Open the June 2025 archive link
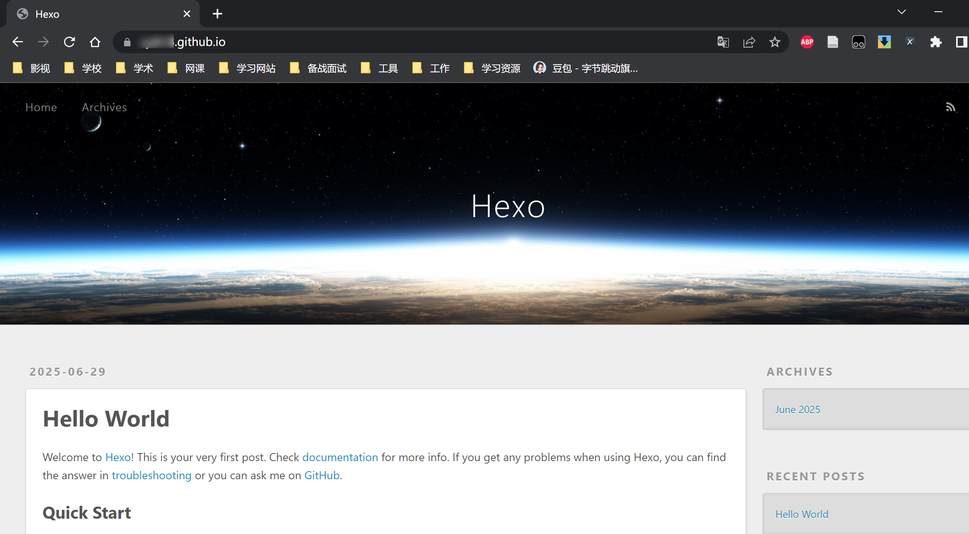The image size is (969, 534). [797, 410]
